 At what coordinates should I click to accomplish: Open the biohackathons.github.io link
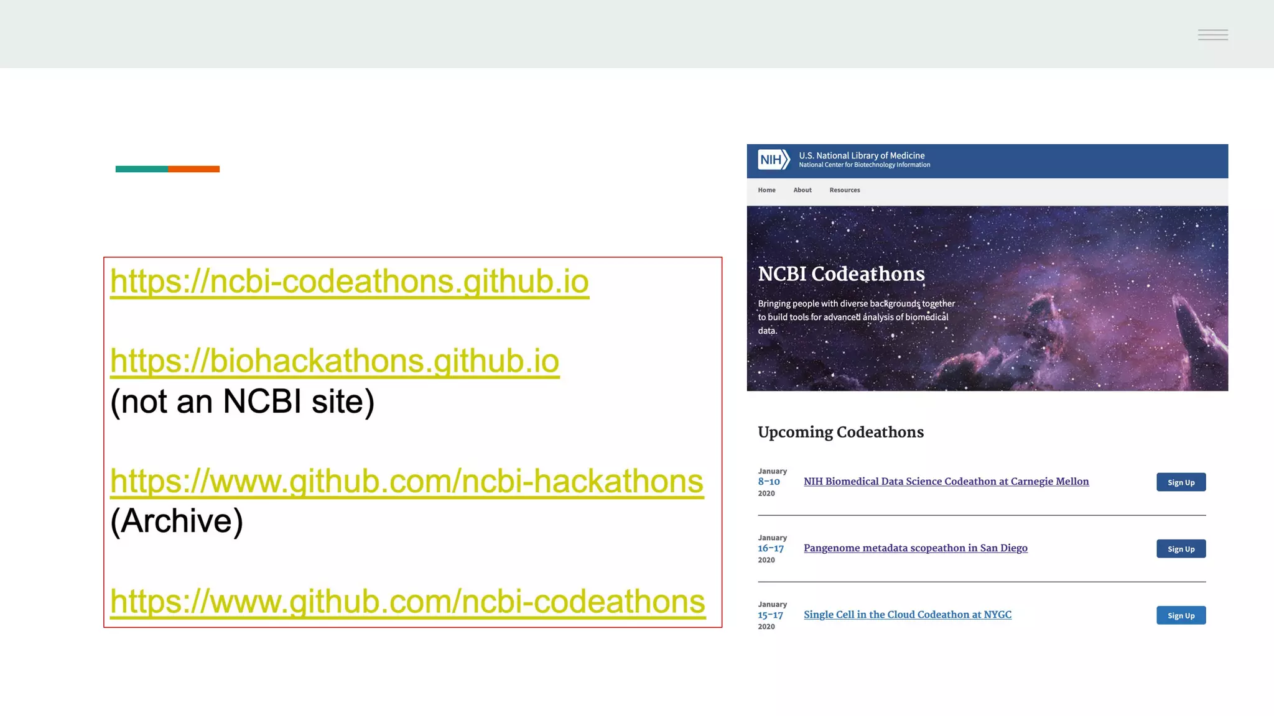(x=335, y=361)
